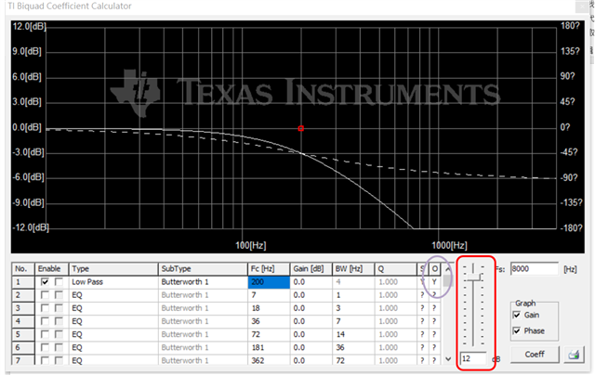Open the Type cell EQ in row 4
Screen dimensions: 595x375
point(113,321)
